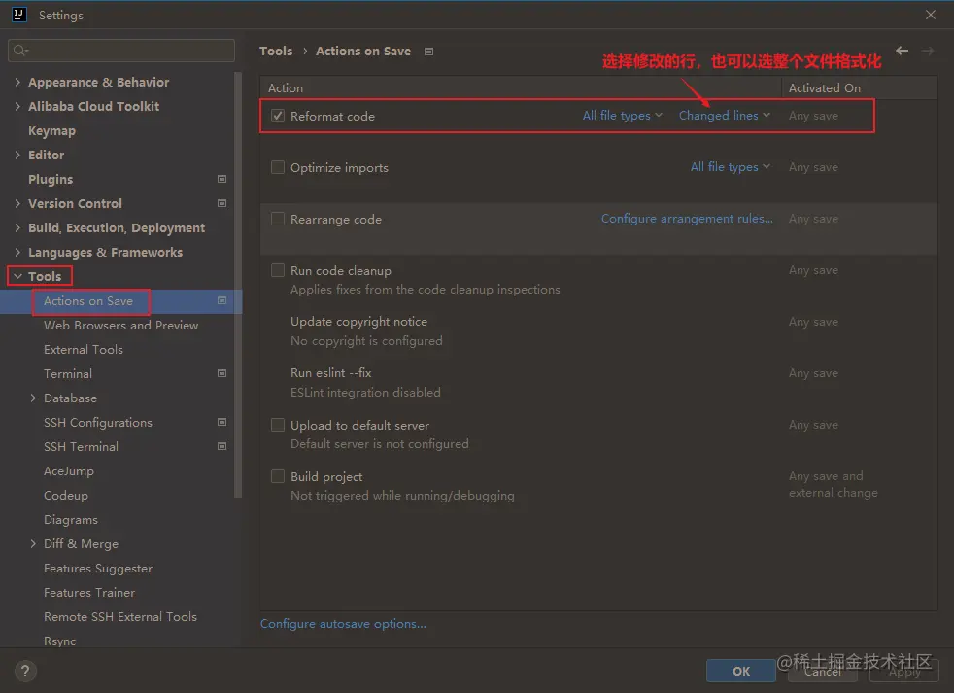
Task: Expand the Version Control section
Action: point(17,203)
